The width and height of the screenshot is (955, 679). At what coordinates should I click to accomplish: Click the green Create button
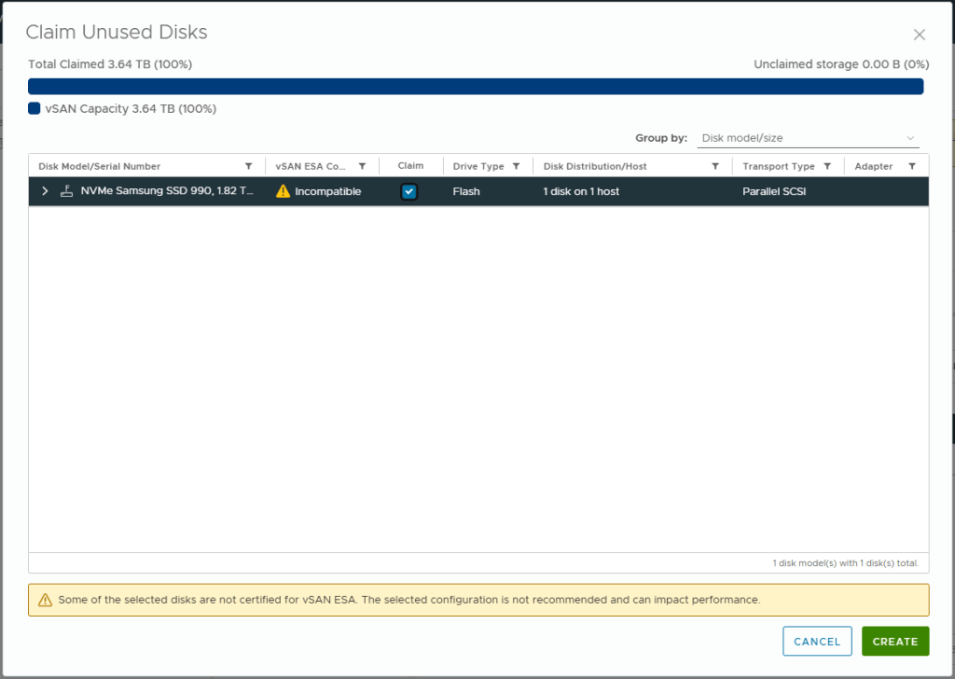894,642
